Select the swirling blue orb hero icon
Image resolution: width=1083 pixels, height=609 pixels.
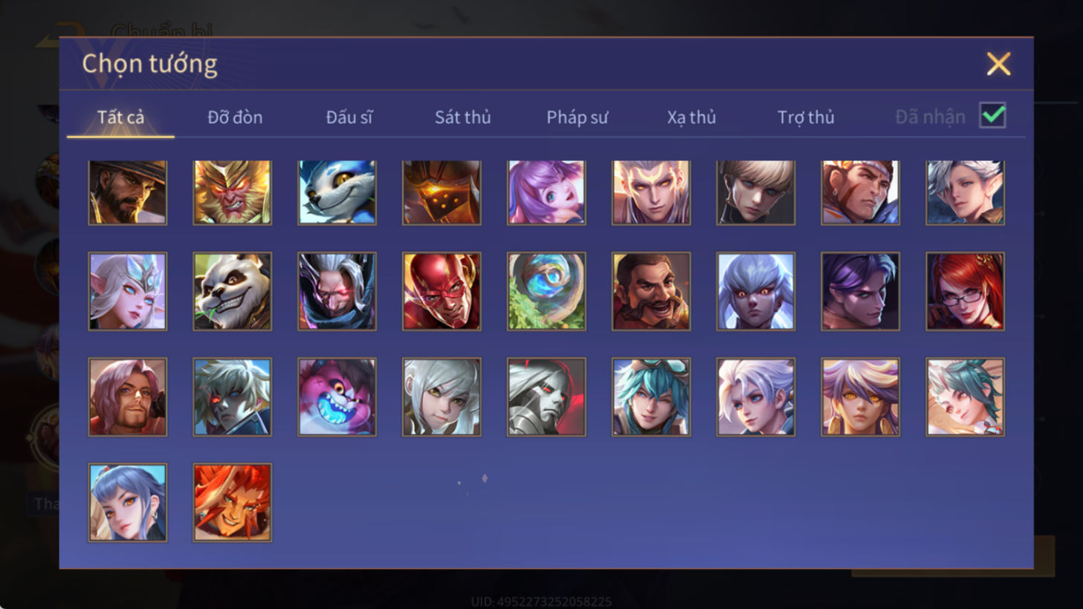tap(546, 291)
